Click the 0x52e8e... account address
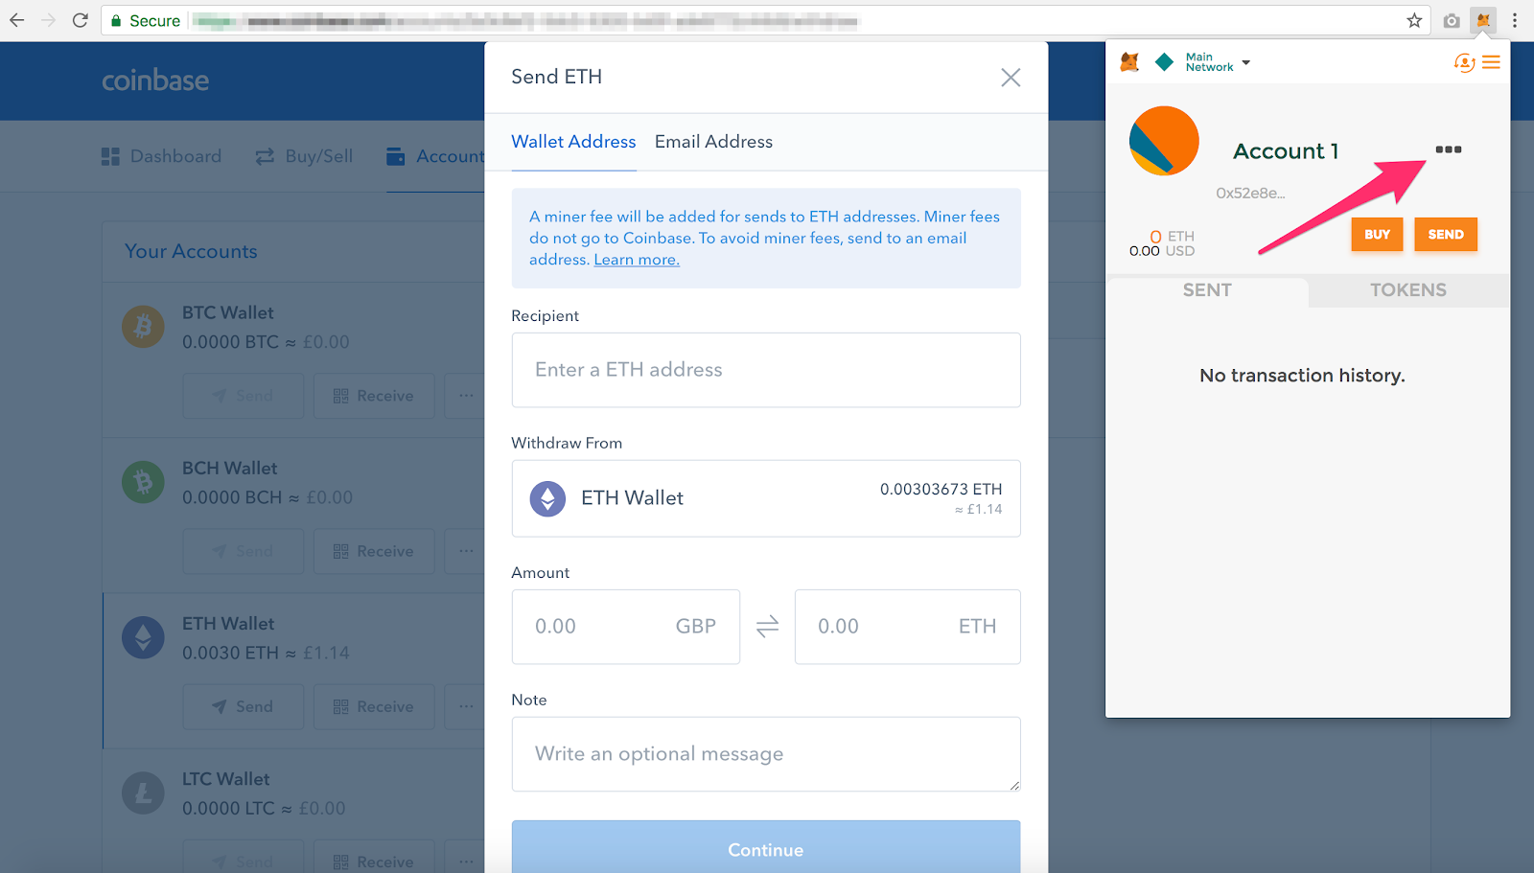 click(x=1250, y=193)
